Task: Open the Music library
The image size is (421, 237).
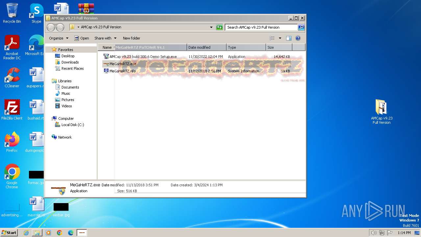Action: point(66,93)
